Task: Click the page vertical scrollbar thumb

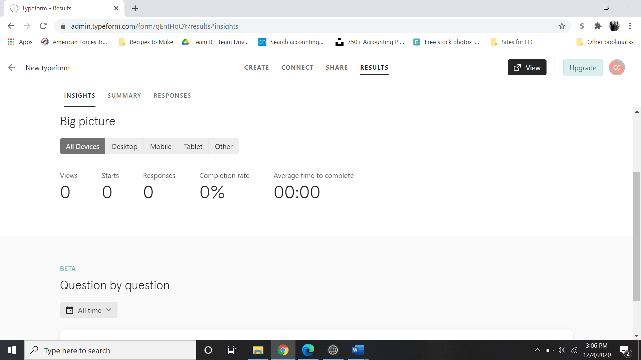Action: 637,236
